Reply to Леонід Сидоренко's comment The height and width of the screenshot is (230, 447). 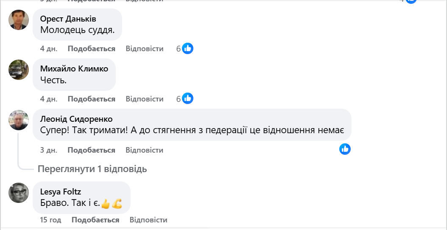144,150
